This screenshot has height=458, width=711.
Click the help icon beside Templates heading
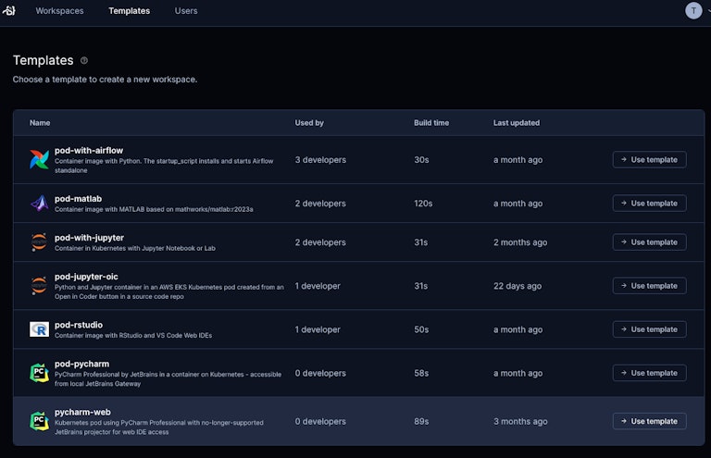click(84, 61)
